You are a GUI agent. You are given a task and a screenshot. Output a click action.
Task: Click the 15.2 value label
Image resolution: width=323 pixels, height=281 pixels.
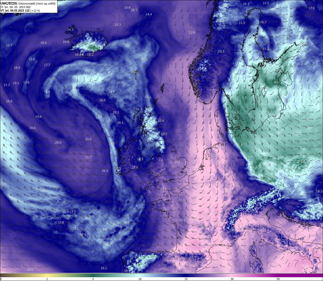click(7, 85)
